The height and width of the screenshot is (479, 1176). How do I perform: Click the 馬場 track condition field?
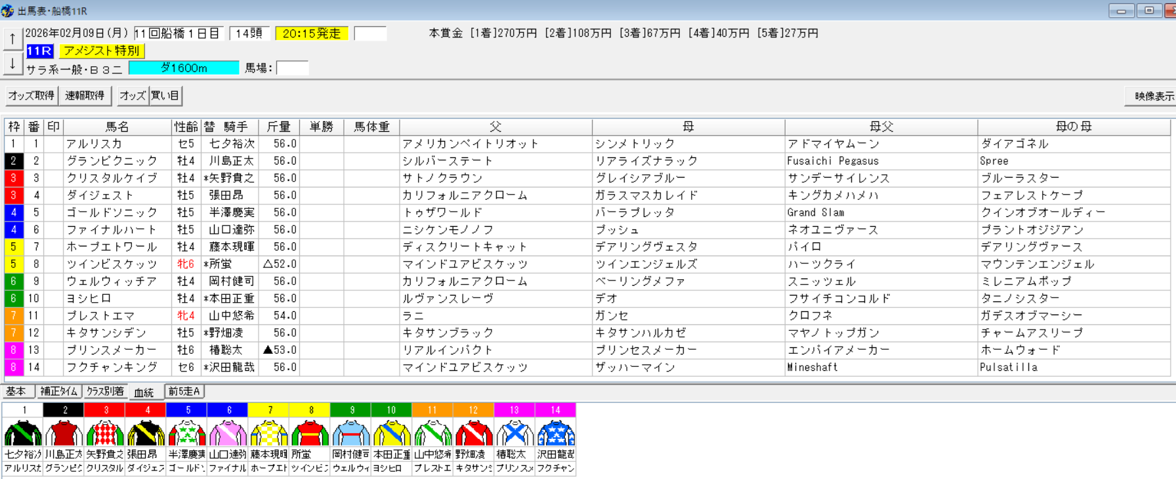pos(292,68)
